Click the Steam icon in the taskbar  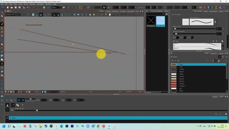(46, 126)
